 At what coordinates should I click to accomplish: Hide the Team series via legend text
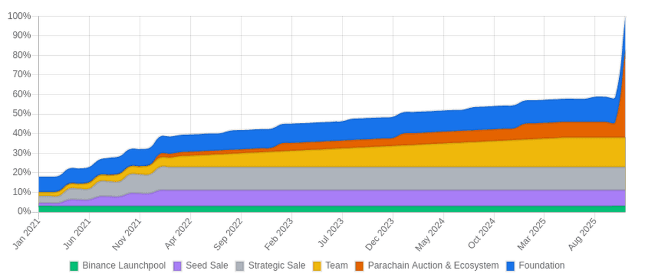pos(336,266)
